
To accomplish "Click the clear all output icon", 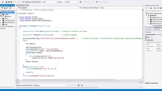I will (78, 85).
